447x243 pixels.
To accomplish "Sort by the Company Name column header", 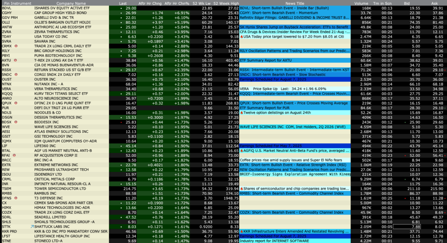I will 71,3.
